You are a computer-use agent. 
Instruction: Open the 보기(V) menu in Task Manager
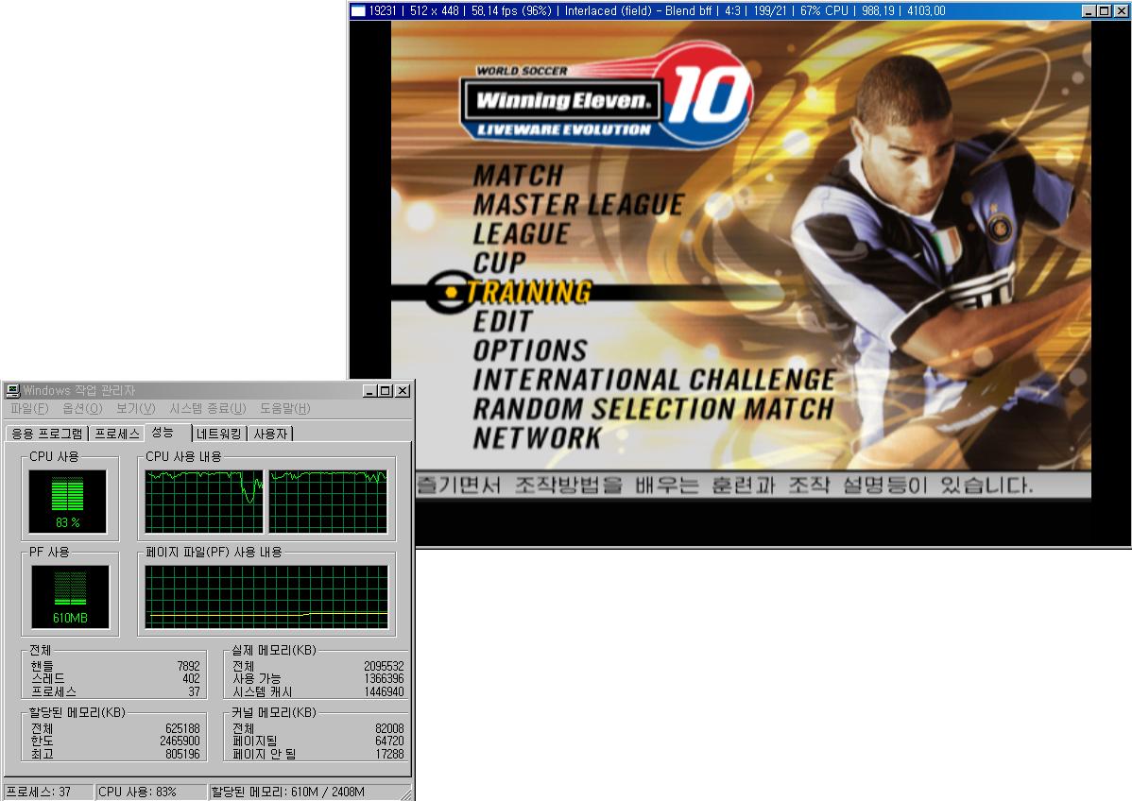pyautogui.click(x=136, y=408)
